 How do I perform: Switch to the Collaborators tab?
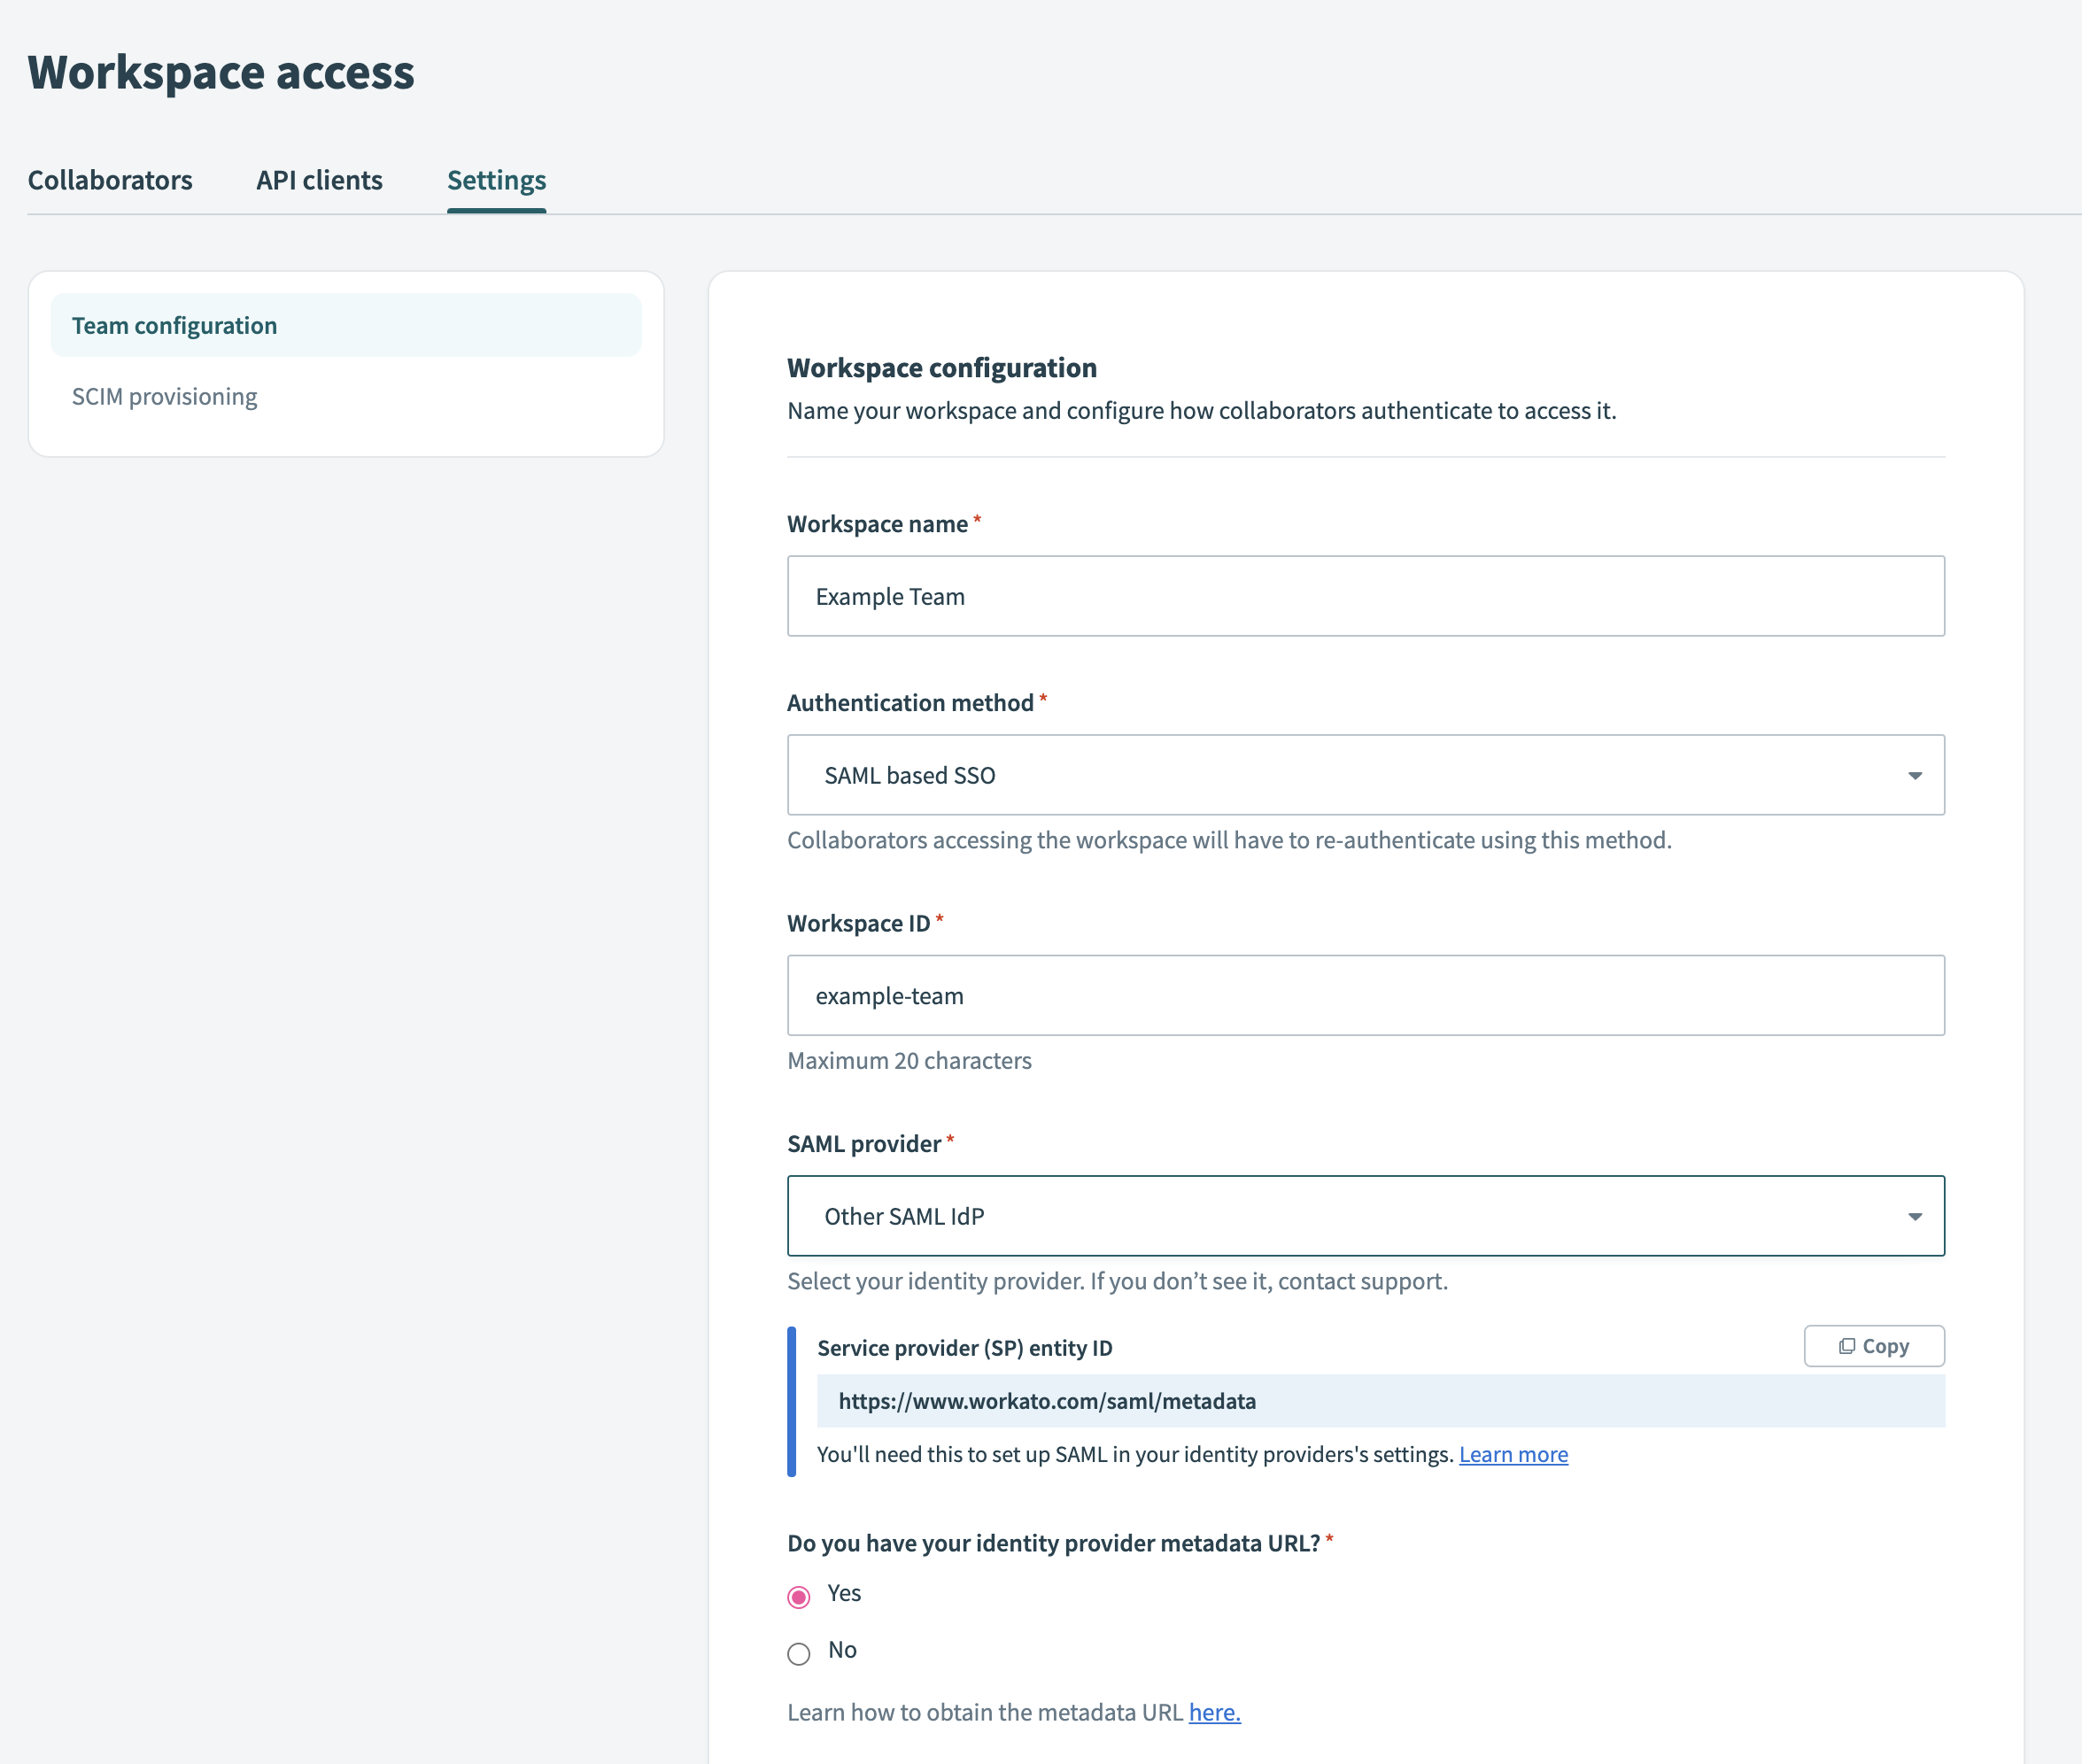point(110,180)
